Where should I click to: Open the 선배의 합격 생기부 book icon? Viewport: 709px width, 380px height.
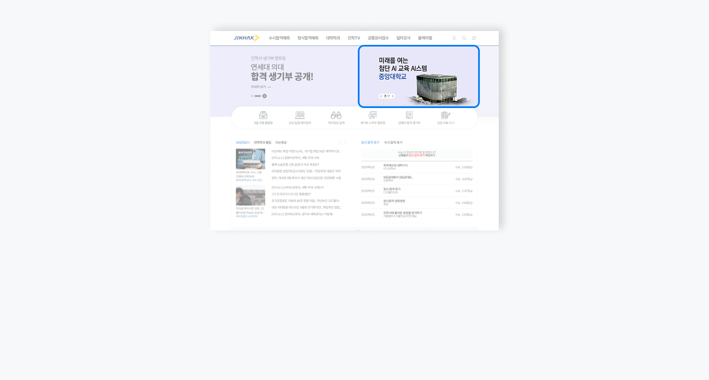click(x=409, y=115)
